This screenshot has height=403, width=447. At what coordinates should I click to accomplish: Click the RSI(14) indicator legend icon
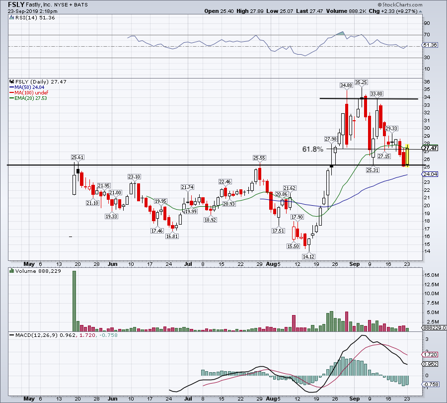click(11, 17)
